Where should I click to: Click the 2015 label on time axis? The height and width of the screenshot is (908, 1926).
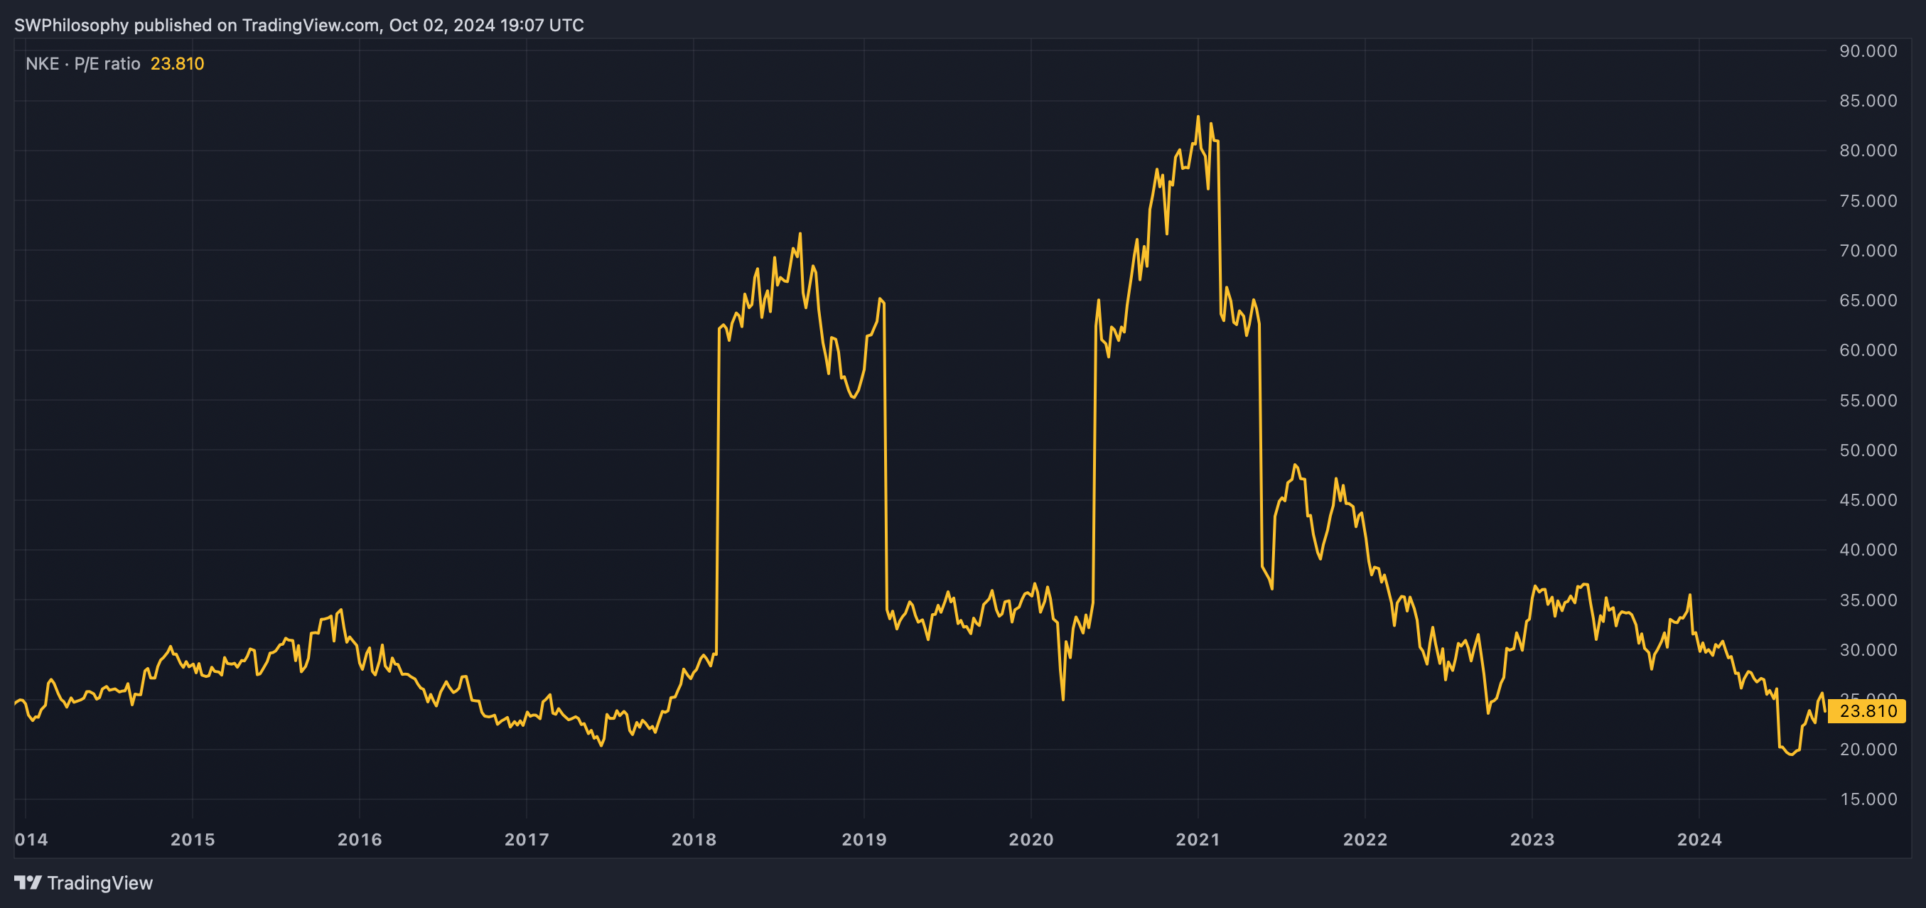tap(192, 839)
